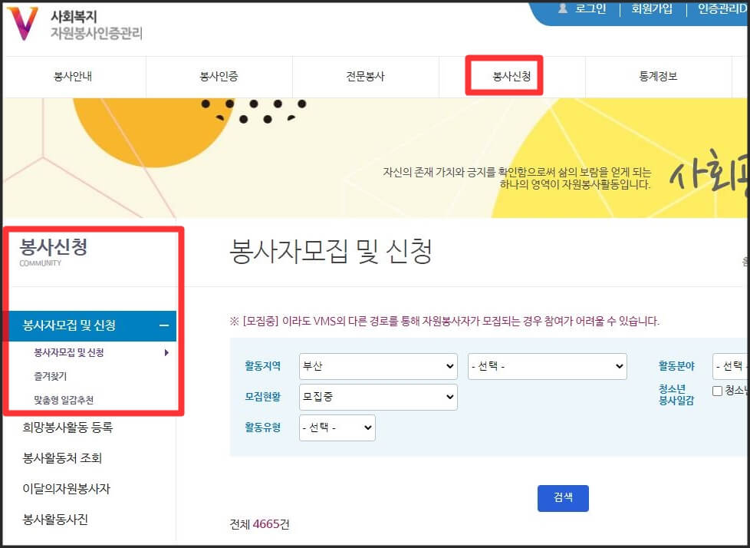
Task: Switch to the 통계정보 tab
Action: [x=658, y=77]
